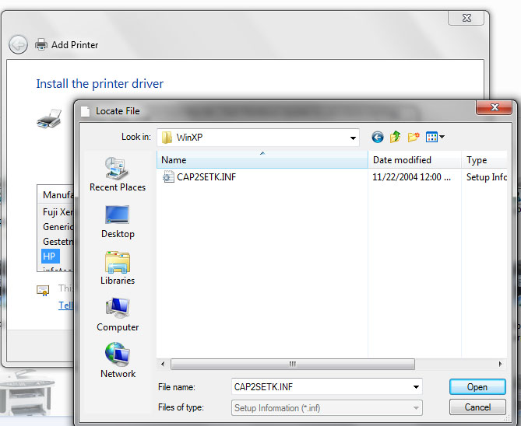Sort files by Date modified column
Viewport: 521px width, 426px height.
point(414,160)
